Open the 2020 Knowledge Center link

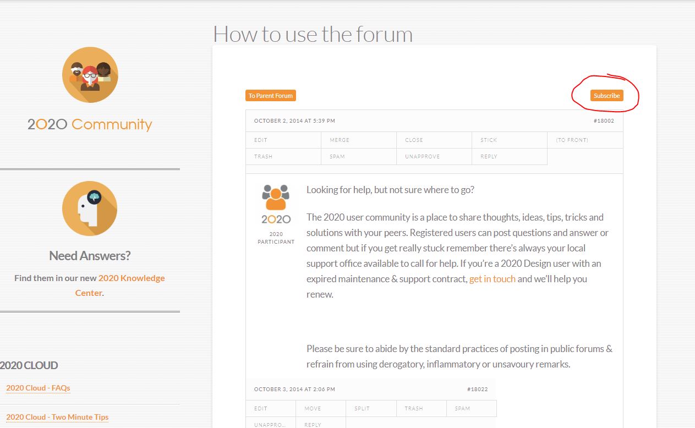[x=121, y=286]
